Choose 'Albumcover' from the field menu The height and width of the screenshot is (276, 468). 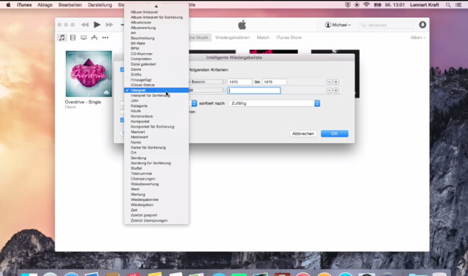157,23
